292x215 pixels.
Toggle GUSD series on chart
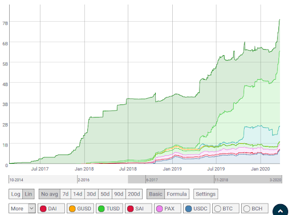(x=80, y=209)
